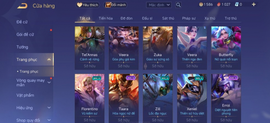Click the heart Yêu thích icon

point(79,5)
